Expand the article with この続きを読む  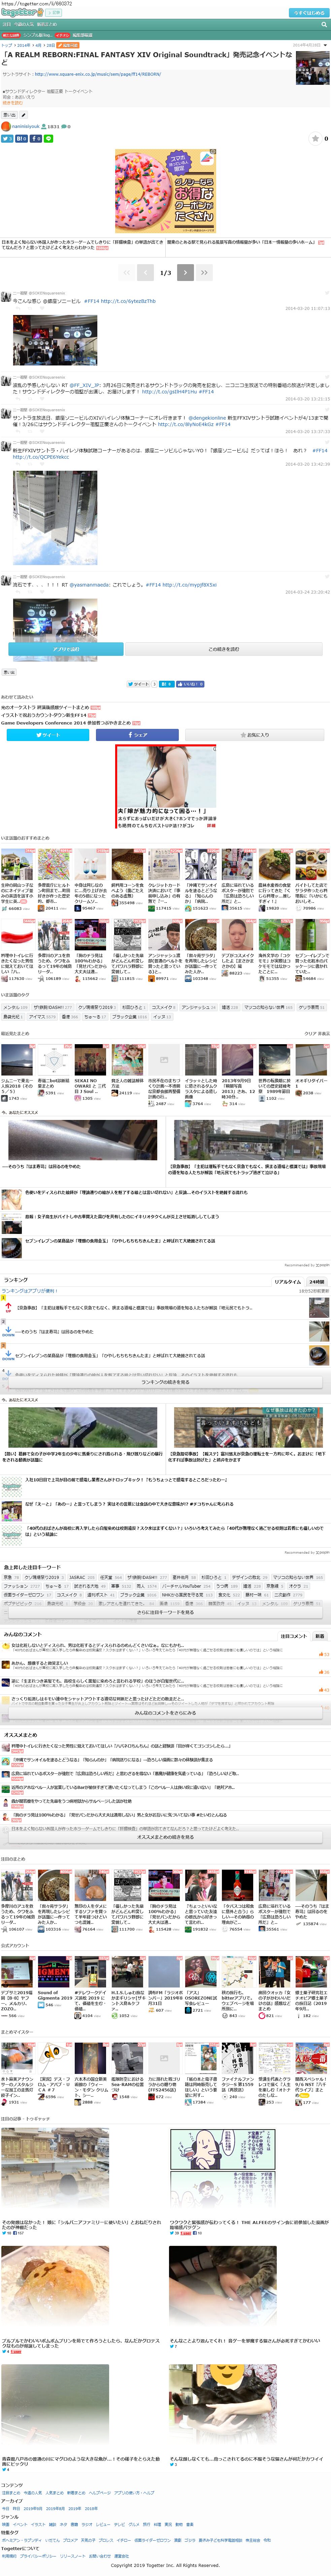point(223,649)
